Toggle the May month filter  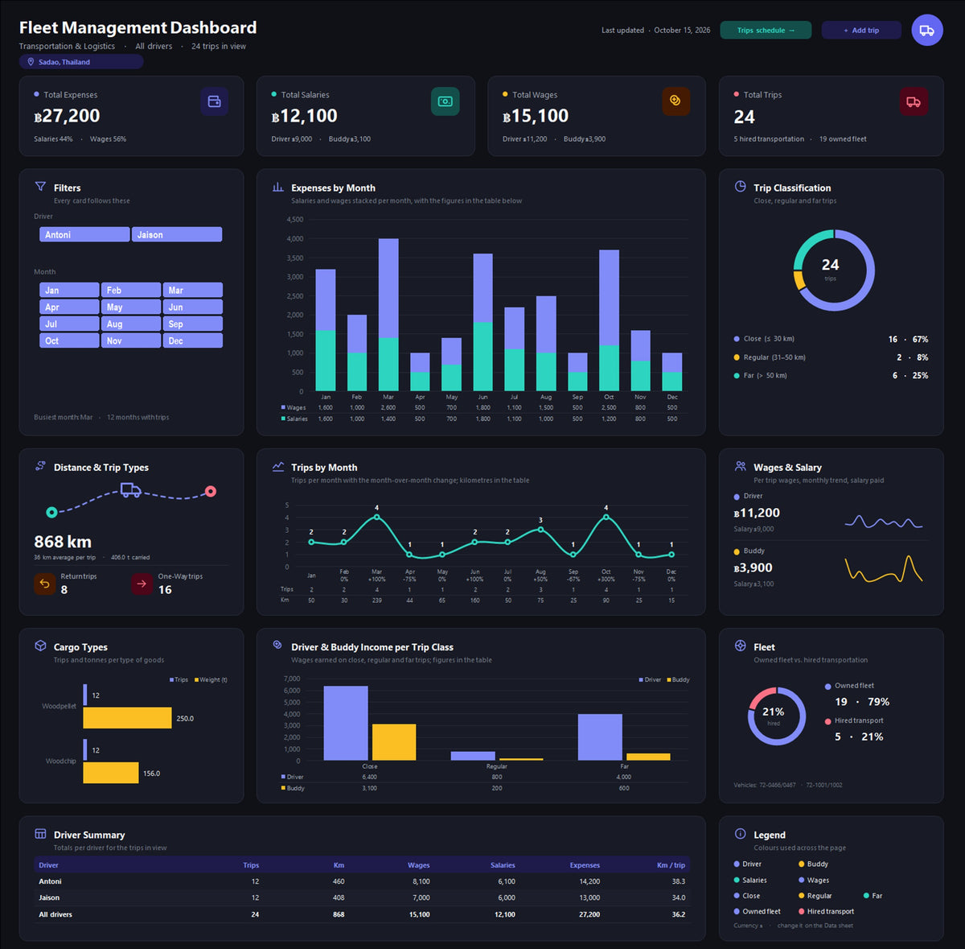[131, 307]
